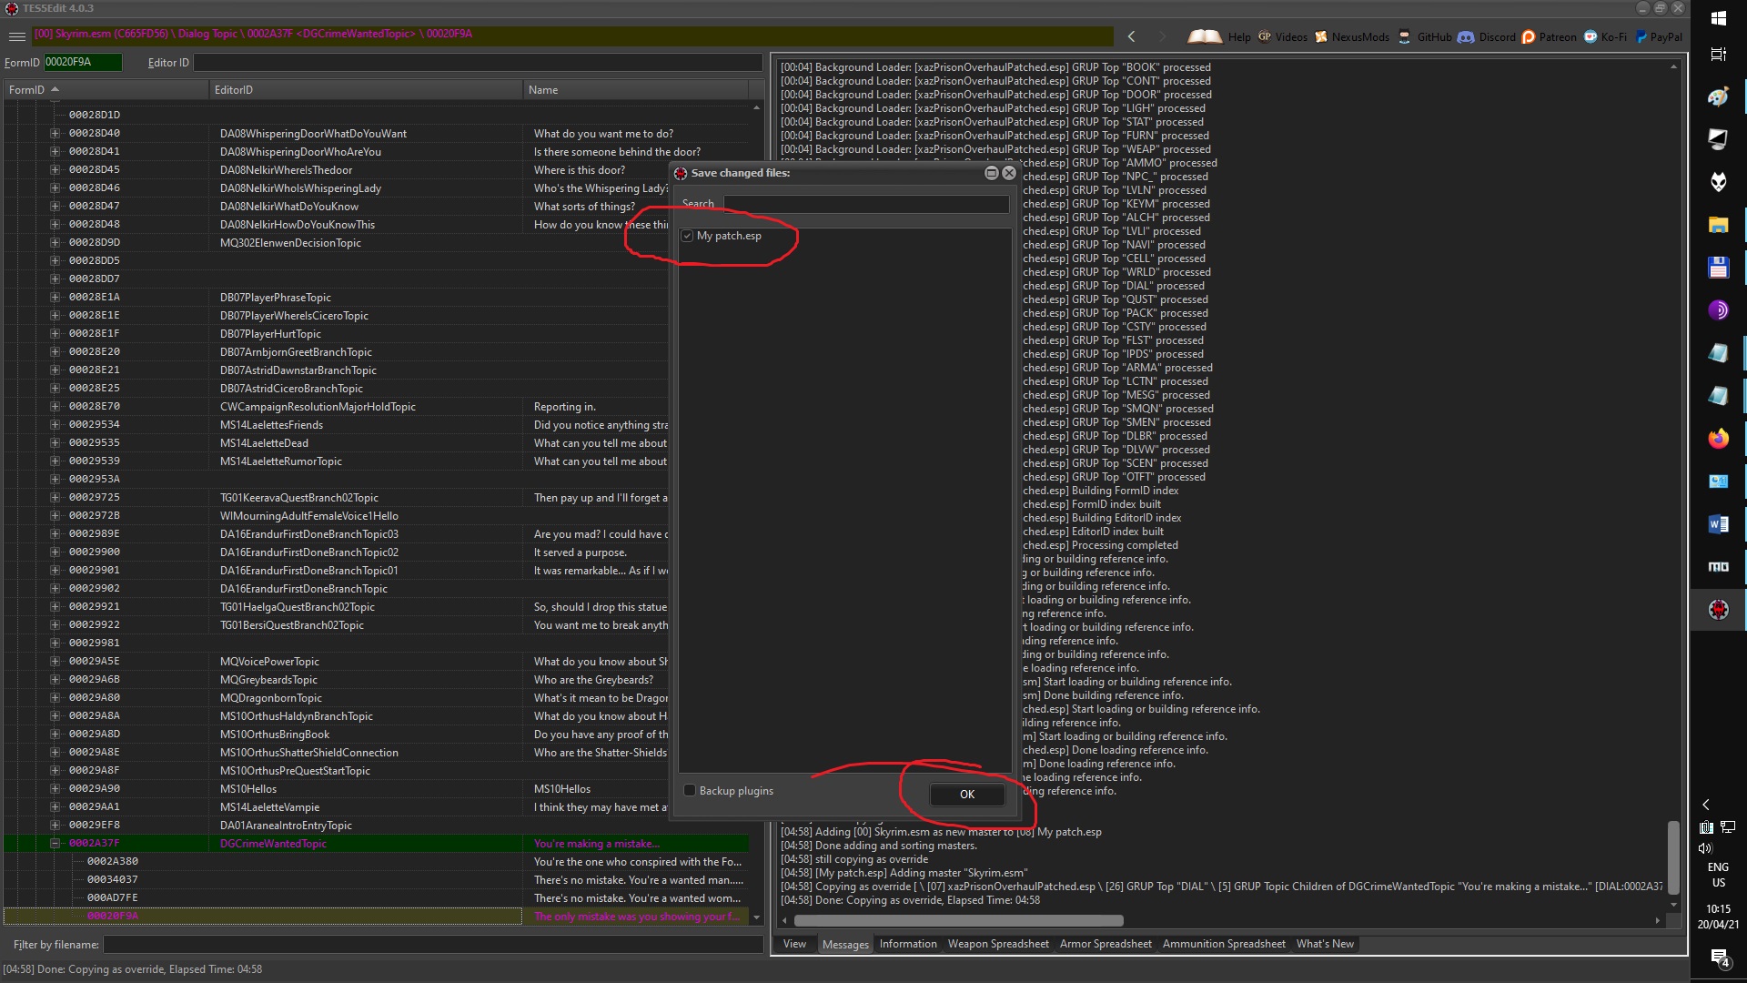Focus the FormID input field
The width and height of the screenshot is (1747, 983).
coord(83,62)
